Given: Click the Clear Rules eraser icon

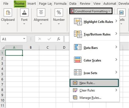Looking at the screenshot, I should (x=75, y=90).
